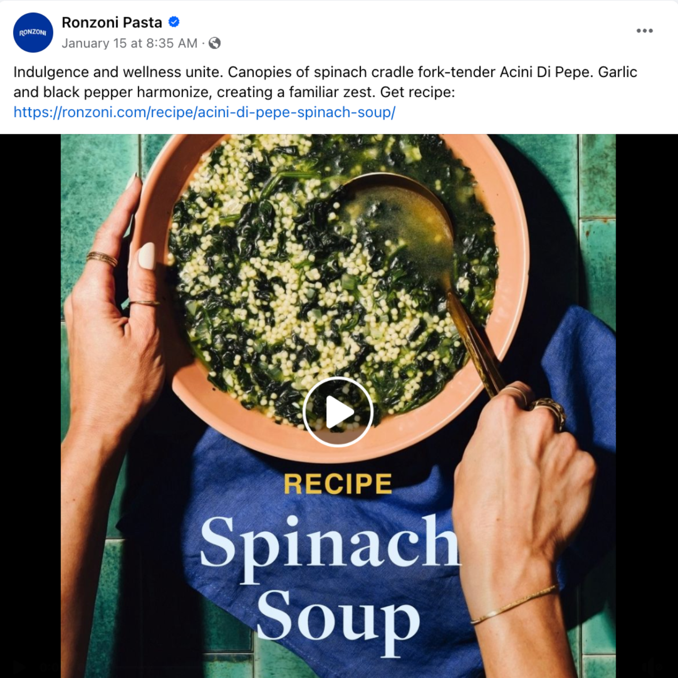Click the yellow RECIPE overlay text
This screenshot has width=678, height=678.
(x=338, y=484)
